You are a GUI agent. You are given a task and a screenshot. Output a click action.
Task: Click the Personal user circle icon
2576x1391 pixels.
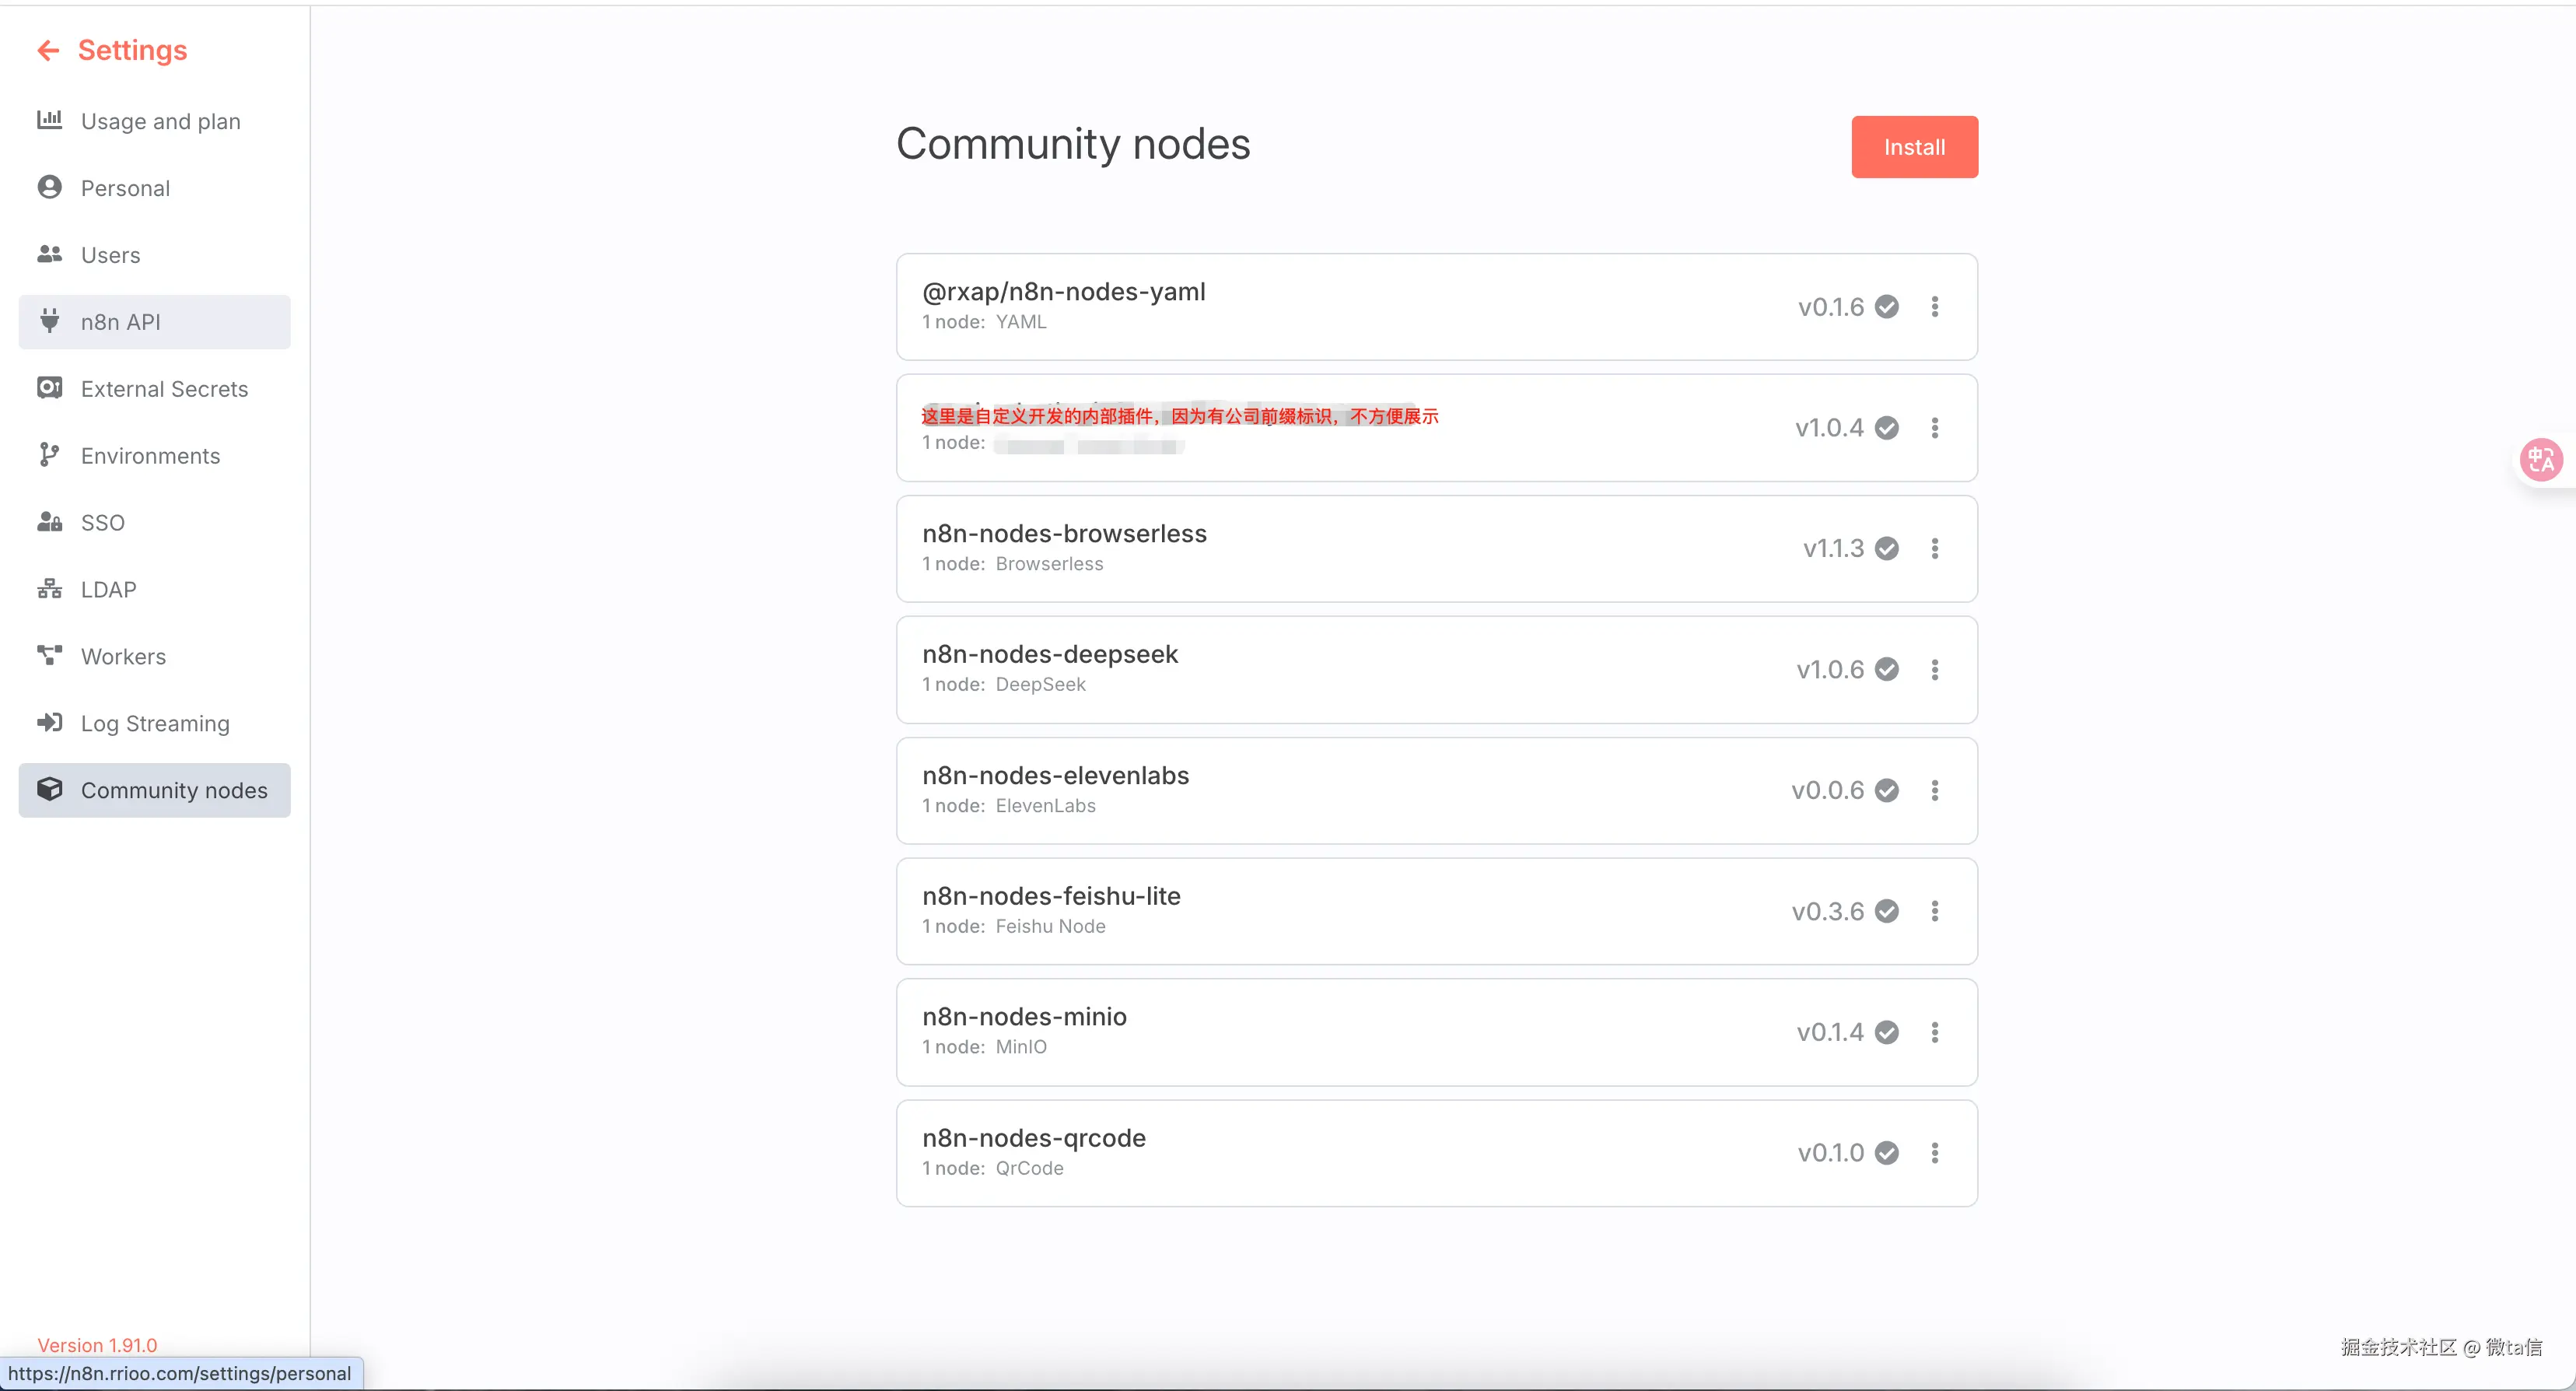coord(49,187)
